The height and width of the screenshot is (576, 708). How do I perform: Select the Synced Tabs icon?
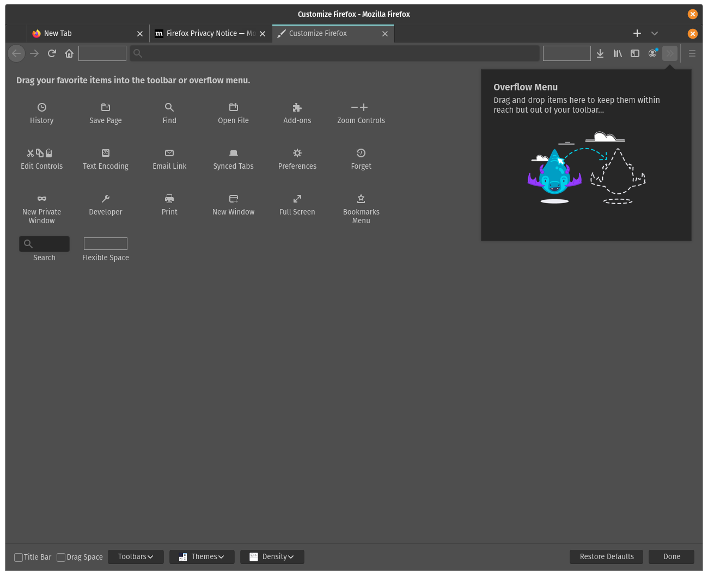tap(234, 153)
